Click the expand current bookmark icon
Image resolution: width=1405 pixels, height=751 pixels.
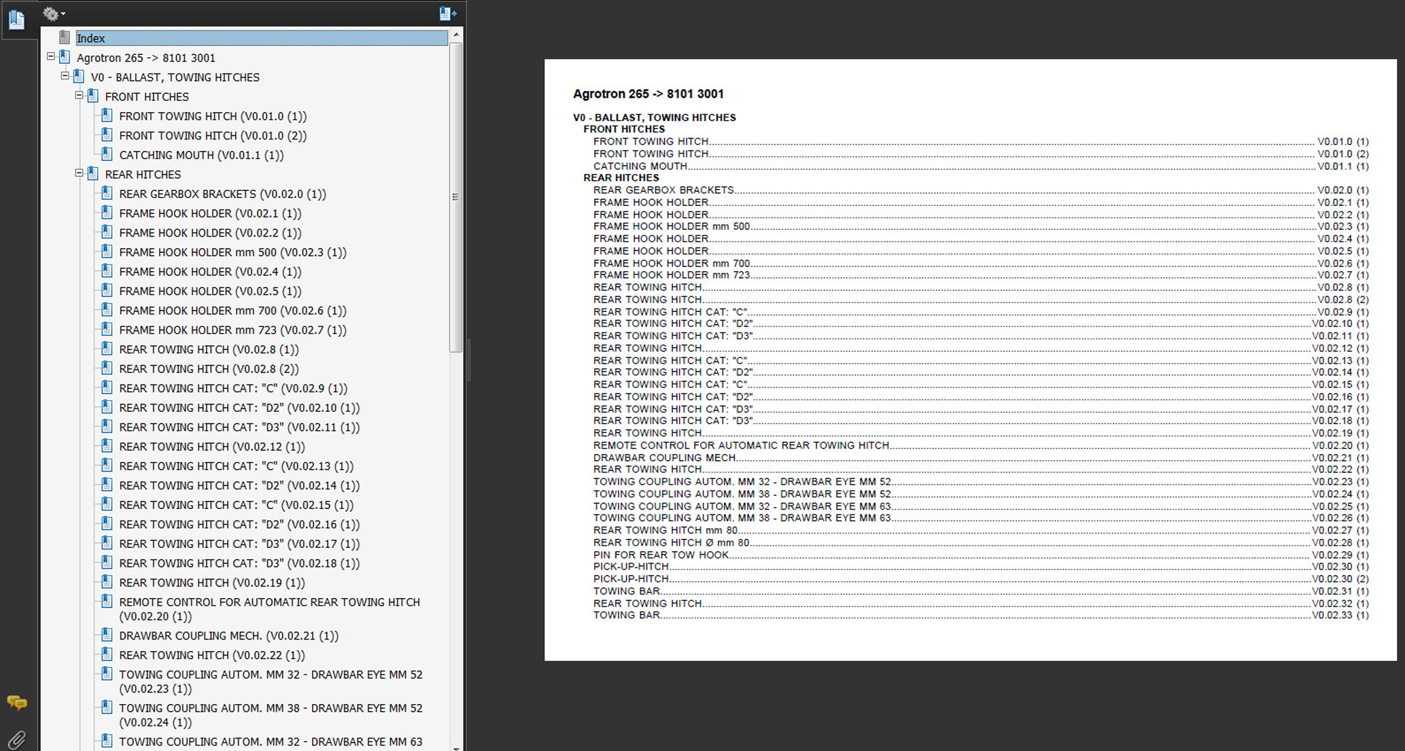point(447,13)
